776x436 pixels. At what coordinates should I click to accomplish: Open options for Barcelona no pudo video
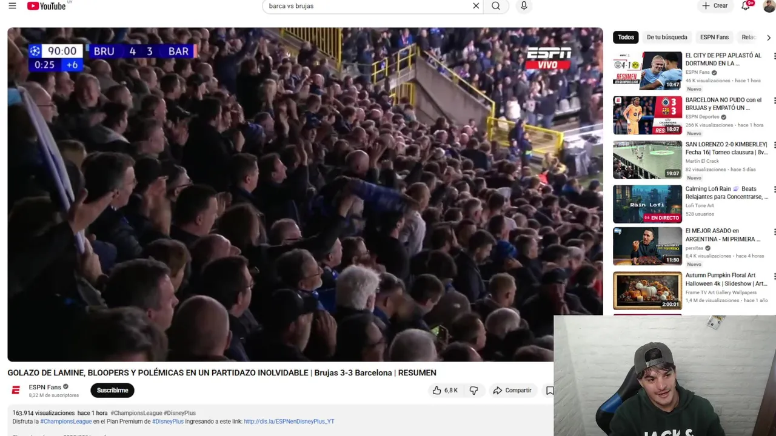point(774,101)
